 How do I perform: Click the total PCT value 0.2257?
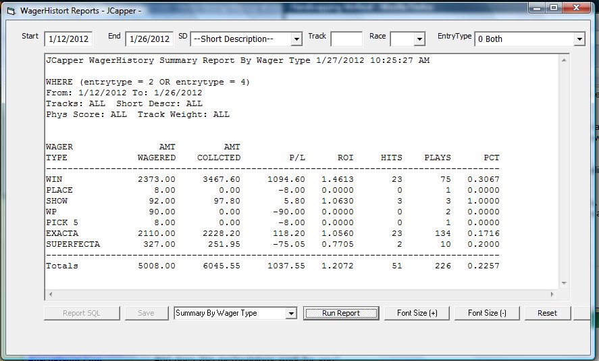pyautogui.click(x=484, y=266)
